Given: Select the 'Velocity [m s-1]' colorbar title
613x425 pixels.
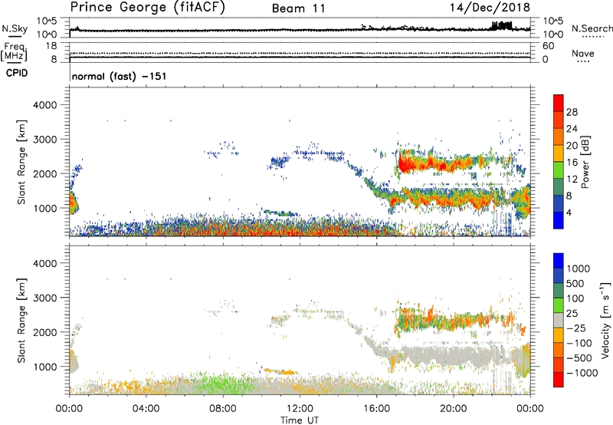Looking at the screenshot, I should point(605,320).
